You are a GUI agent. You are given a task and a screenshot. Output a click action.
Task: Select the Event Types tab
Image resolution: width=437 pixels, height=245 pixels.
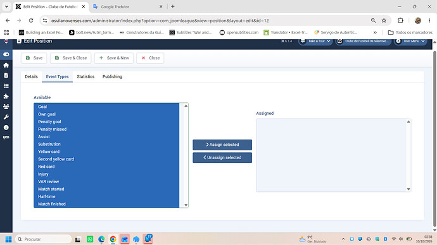57,76
